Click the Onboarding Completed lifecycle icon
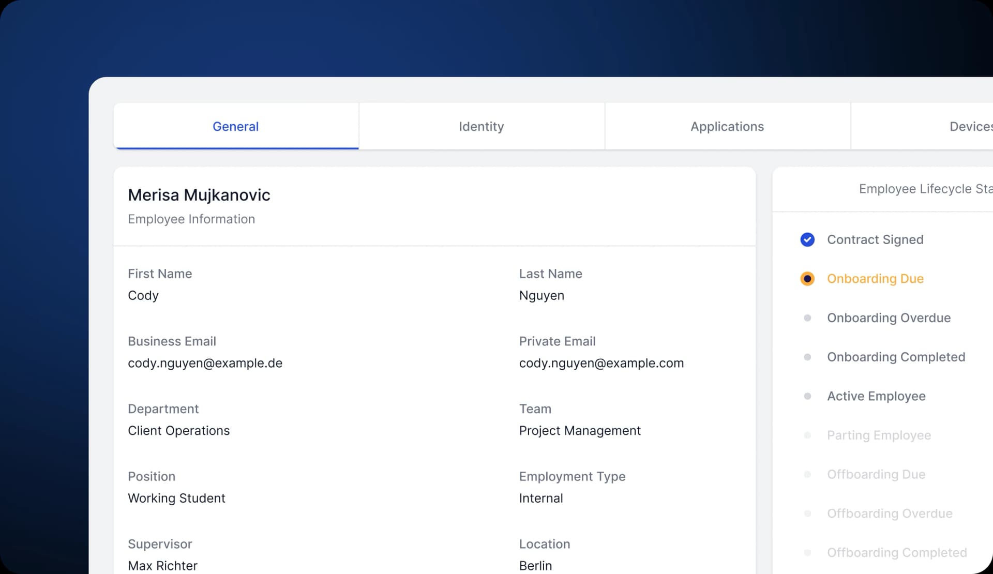This screenshot has height=574, width=993. pos(806,357)
